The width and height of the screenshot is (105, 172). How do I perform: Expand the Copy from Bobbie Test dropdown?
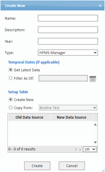click(68, 108)
